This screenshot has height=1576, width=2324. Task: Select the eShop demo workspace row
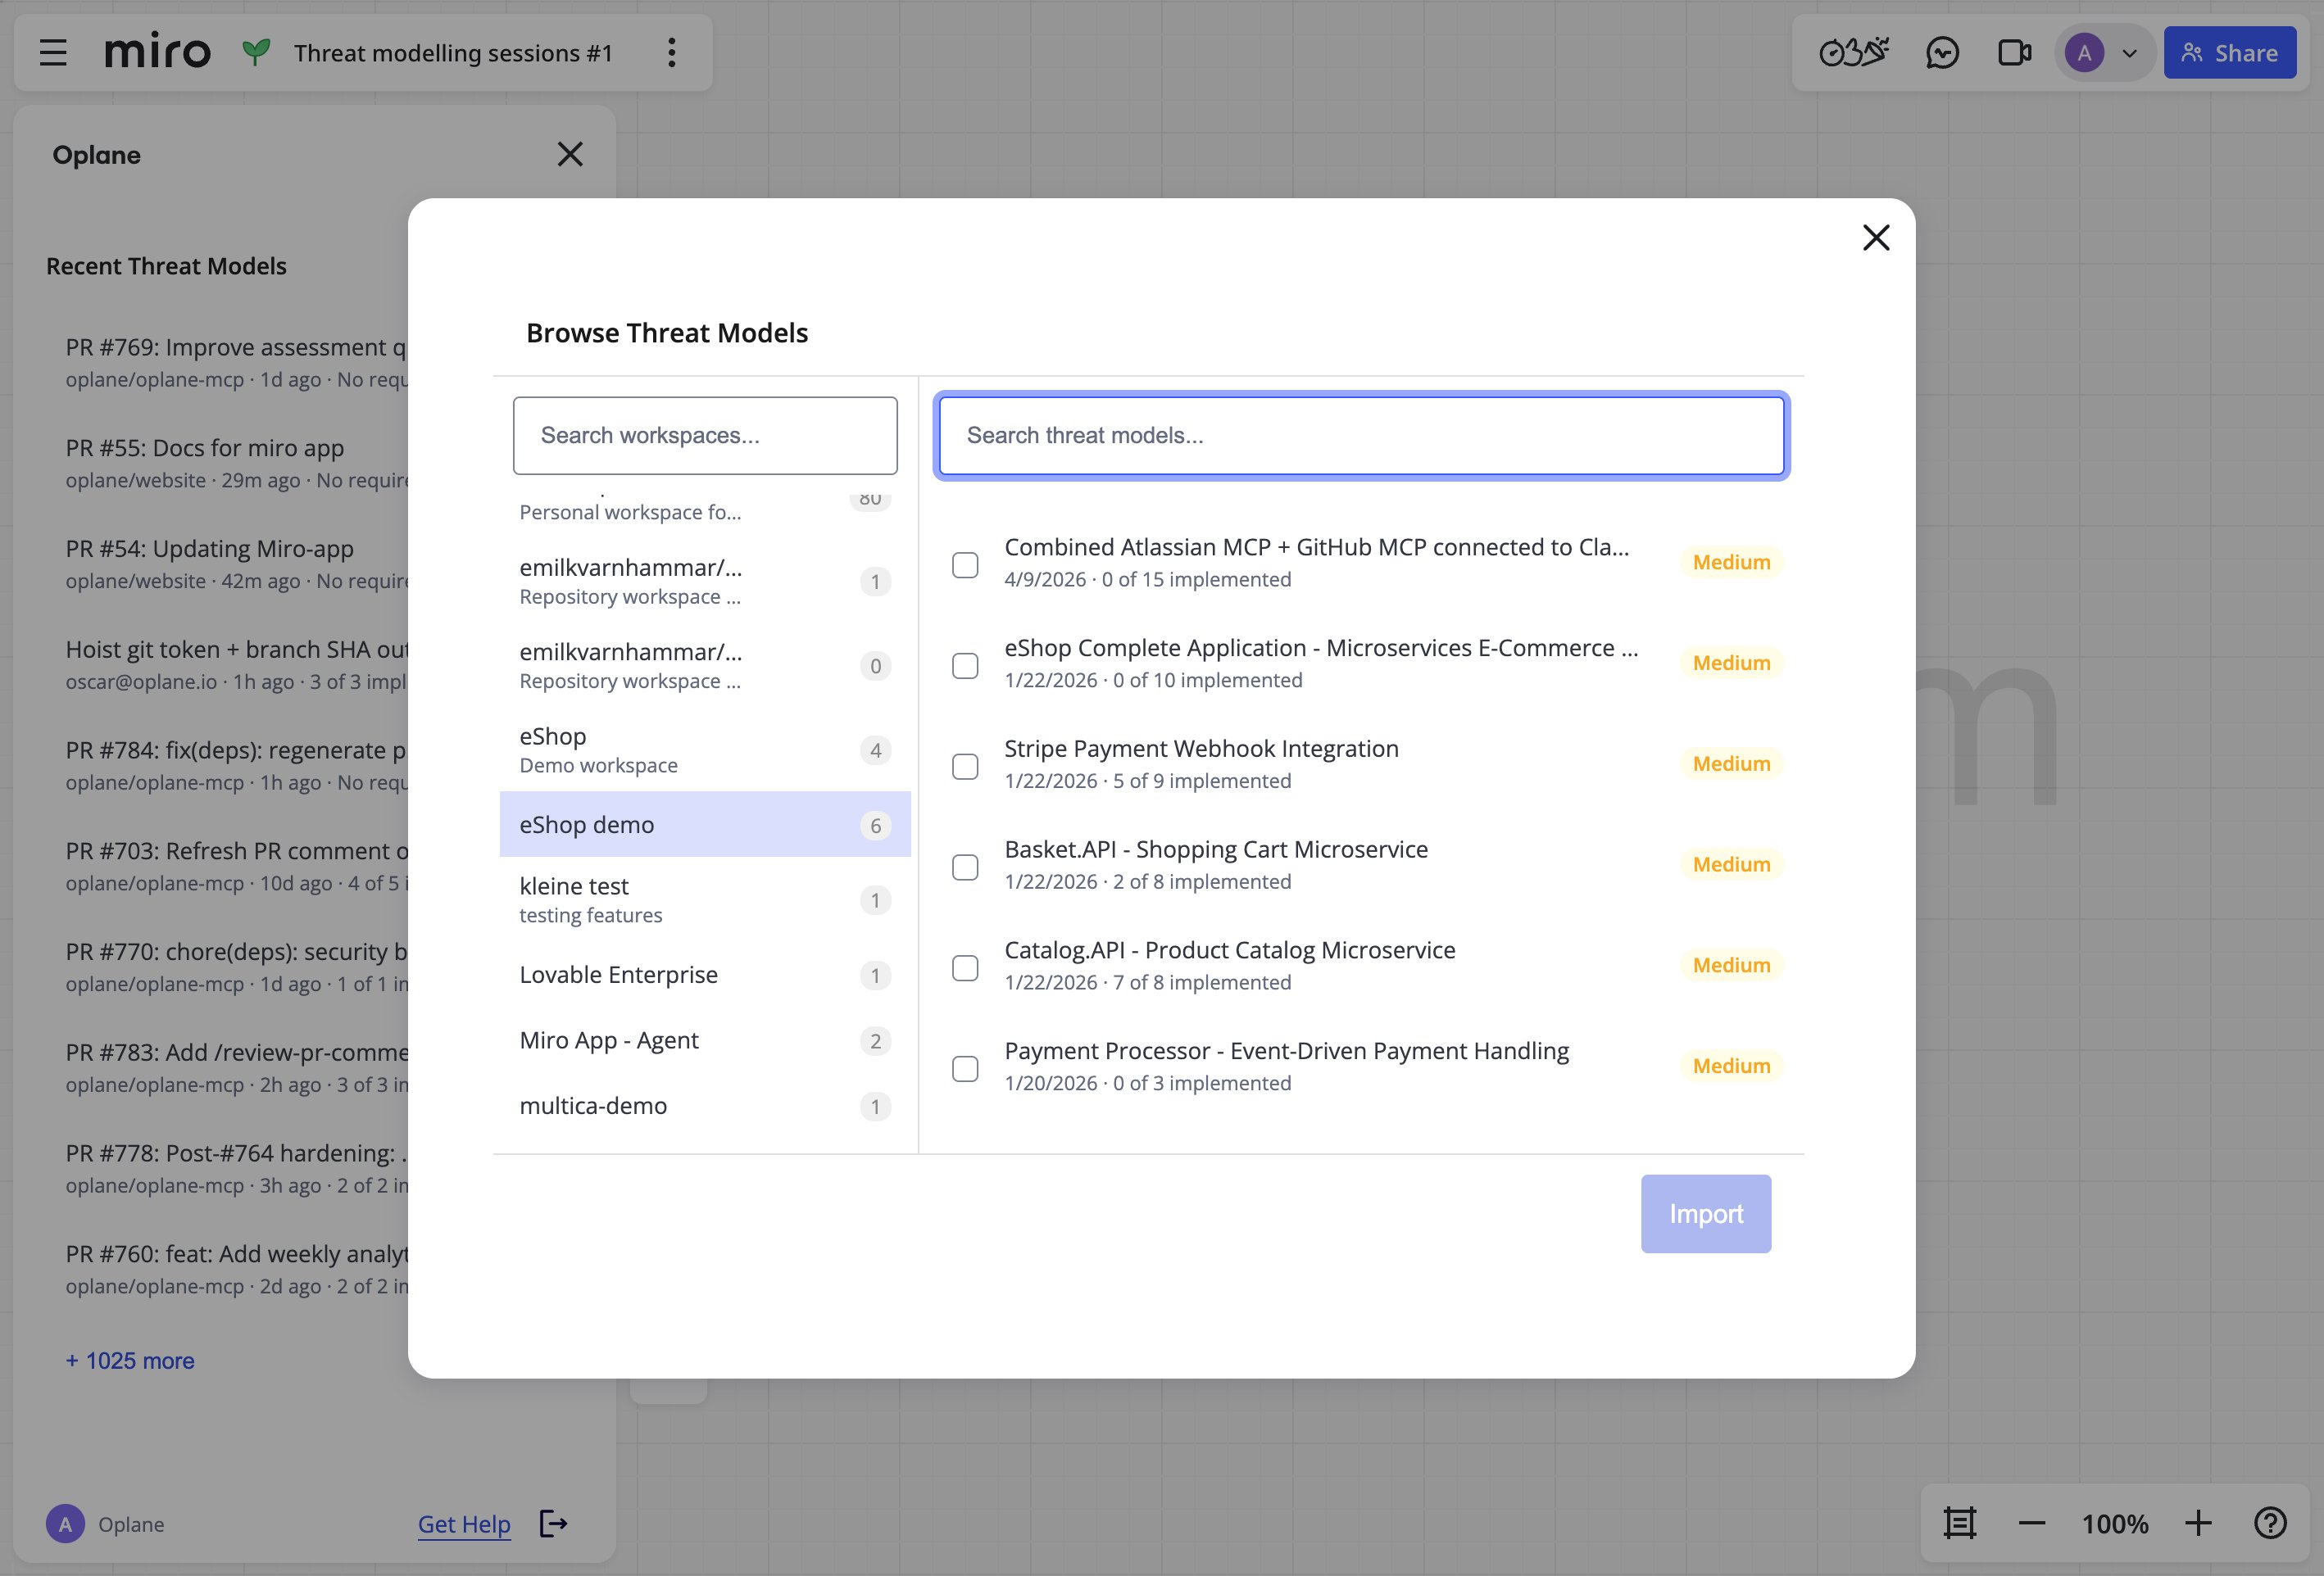click(705, 825)
